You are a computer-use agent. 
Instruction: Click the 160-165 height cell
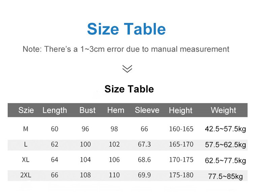(x=181, y=129)
